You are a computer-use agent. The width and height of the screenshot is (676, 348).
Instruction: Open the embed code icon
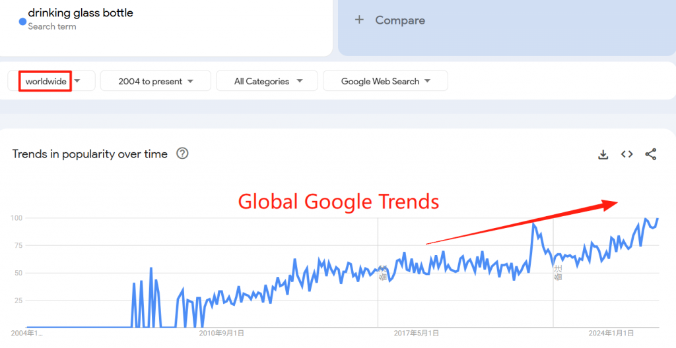pos(627,154)
